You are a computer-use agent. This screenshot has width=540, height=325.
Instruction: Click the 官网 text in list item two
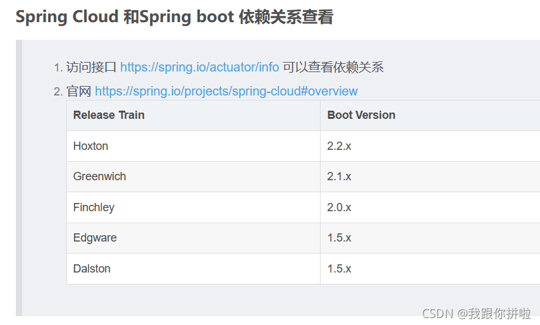(78, 91)
